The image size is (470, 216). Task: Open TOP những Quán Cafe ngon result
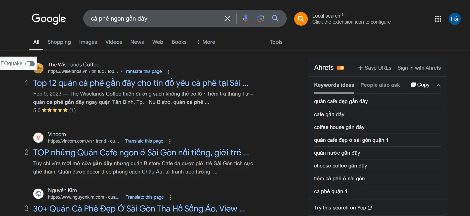(x=141, y=153)
